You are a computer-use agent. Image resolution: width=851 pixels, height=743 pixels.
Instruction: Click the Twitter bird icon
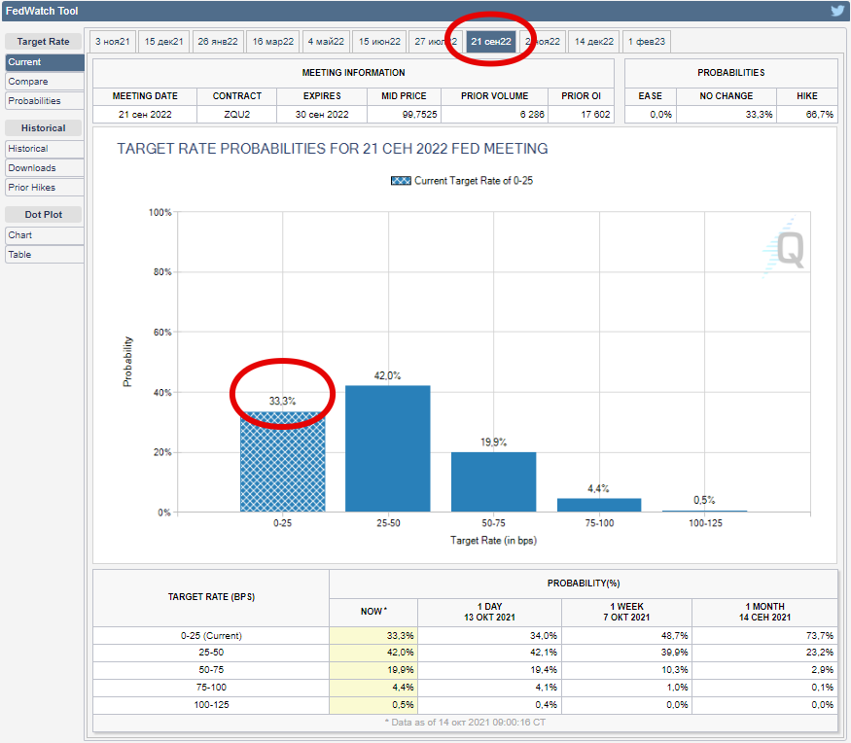[837, 11]
